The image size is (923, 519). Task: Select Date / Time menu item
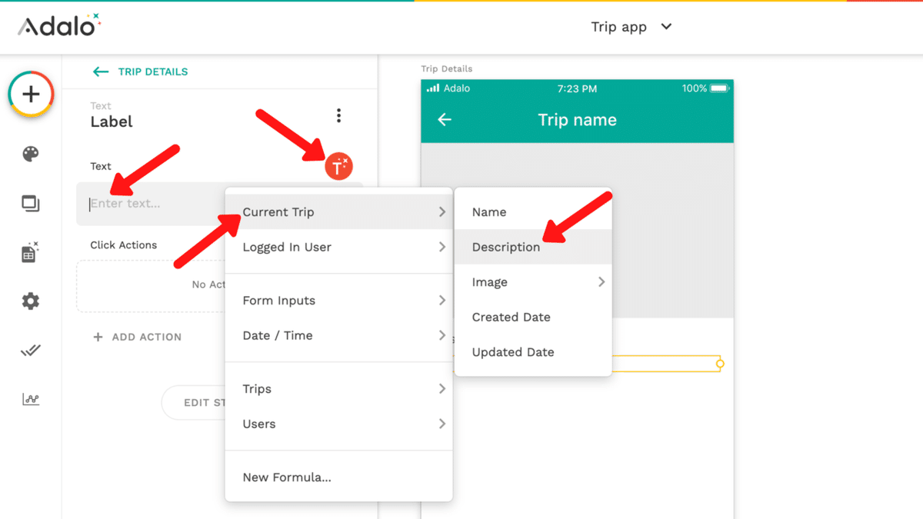(x=338, y=335)
